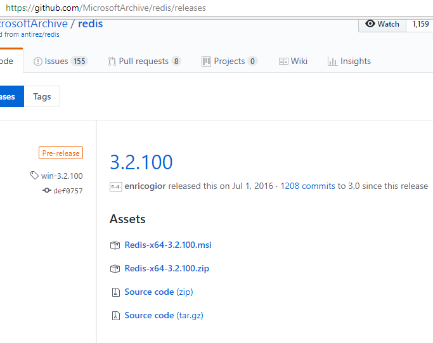
Task: Open the Pull requests tab
Action: (145, 61)
